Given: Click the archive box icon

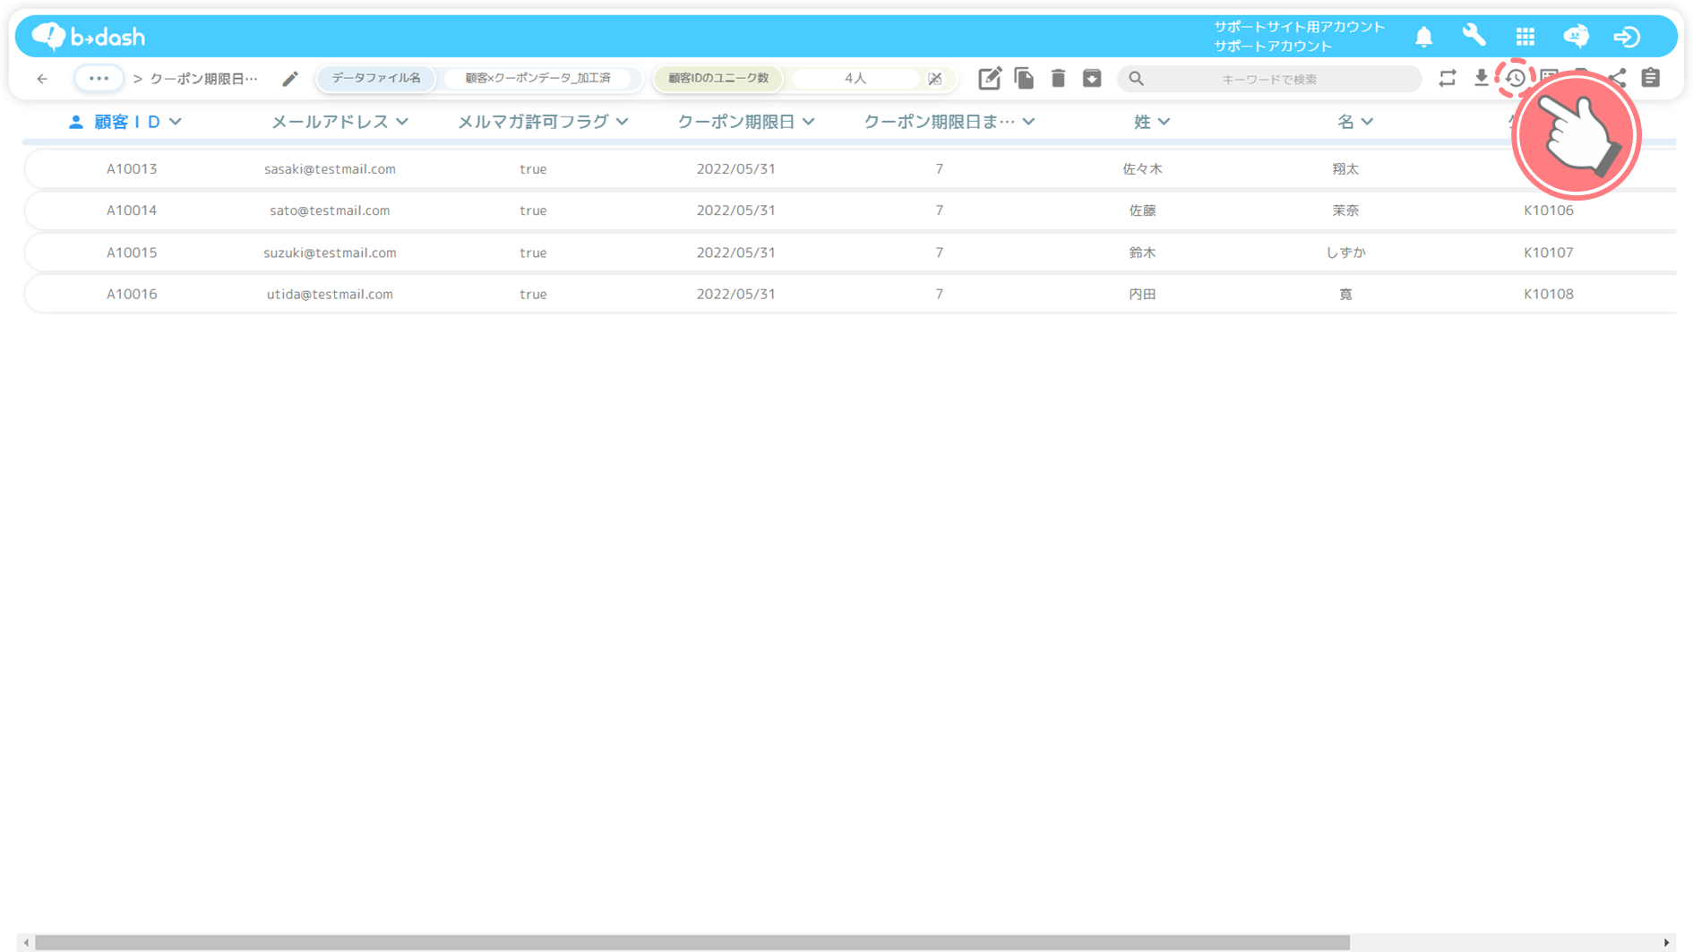Looking at the screenshot, I should [x=1092, y=79].
